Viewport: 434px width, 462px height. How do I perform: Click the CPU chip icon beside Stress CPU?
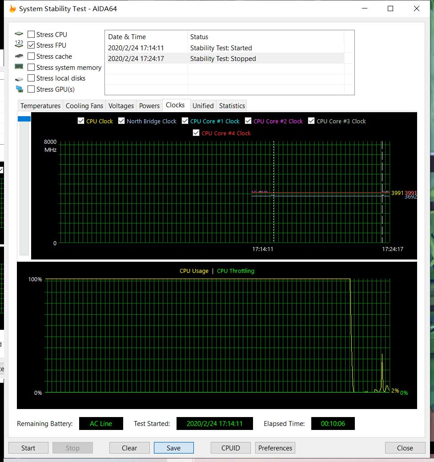19,33
